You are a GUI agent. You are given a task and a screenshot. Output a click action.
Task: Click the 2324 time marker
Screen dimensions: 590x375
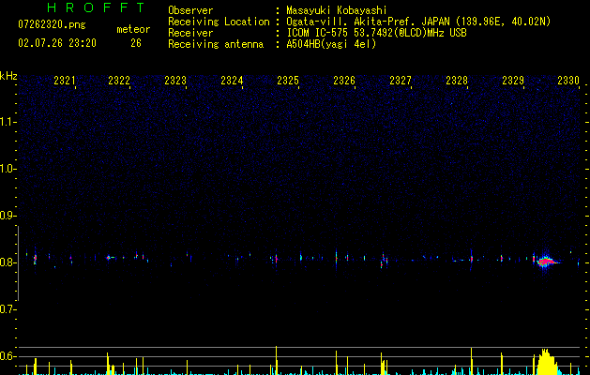click(232, 81)
